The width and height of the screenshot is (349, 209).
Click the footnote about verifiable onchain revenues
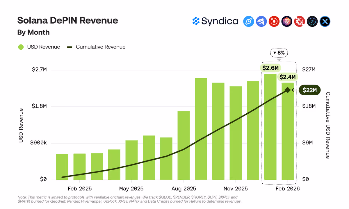(x=129, y=199)
